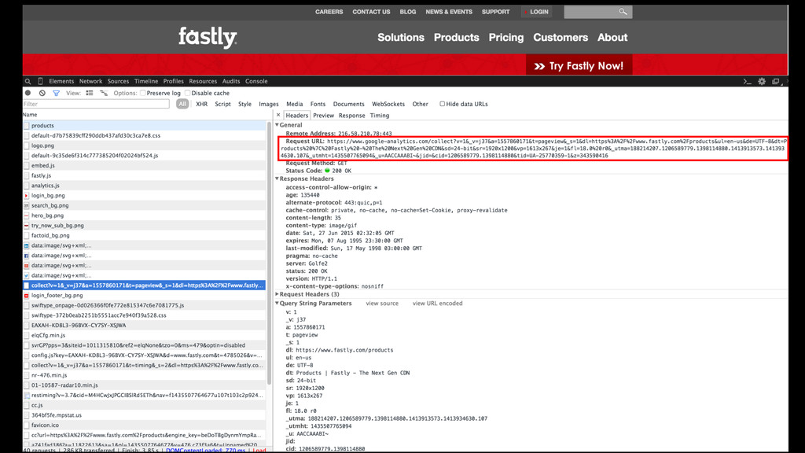Click the record network log button
This screenshot has height=453, width=805.
point(28,93)
